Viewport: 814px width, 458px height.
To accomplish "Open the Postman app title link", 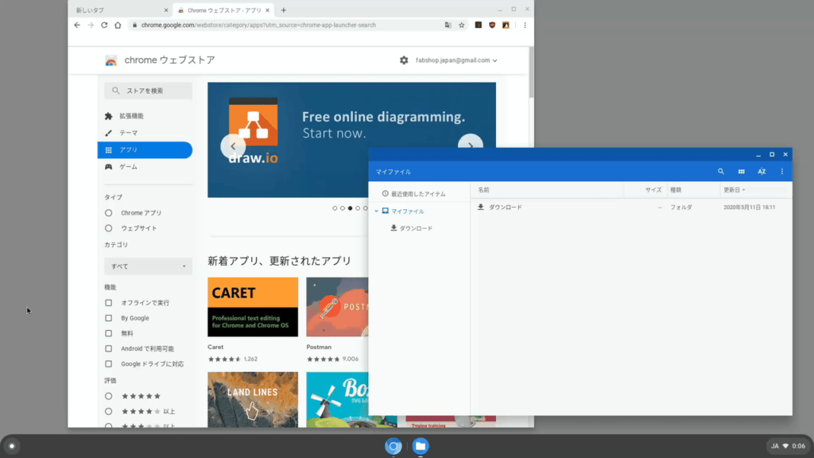I will (319, 347).
